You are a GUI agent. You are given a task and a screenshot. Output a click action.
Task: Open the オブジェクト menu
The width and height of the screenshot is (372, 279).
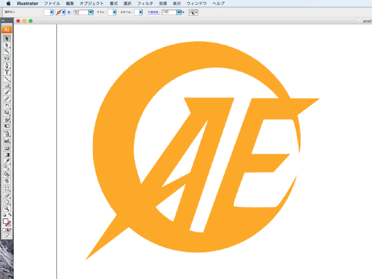click(92, 3)
